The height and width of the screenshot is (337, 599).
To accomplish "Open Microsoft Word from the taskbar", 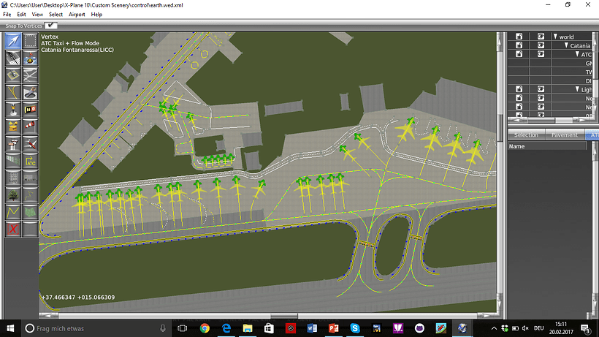I will point(312,328).
